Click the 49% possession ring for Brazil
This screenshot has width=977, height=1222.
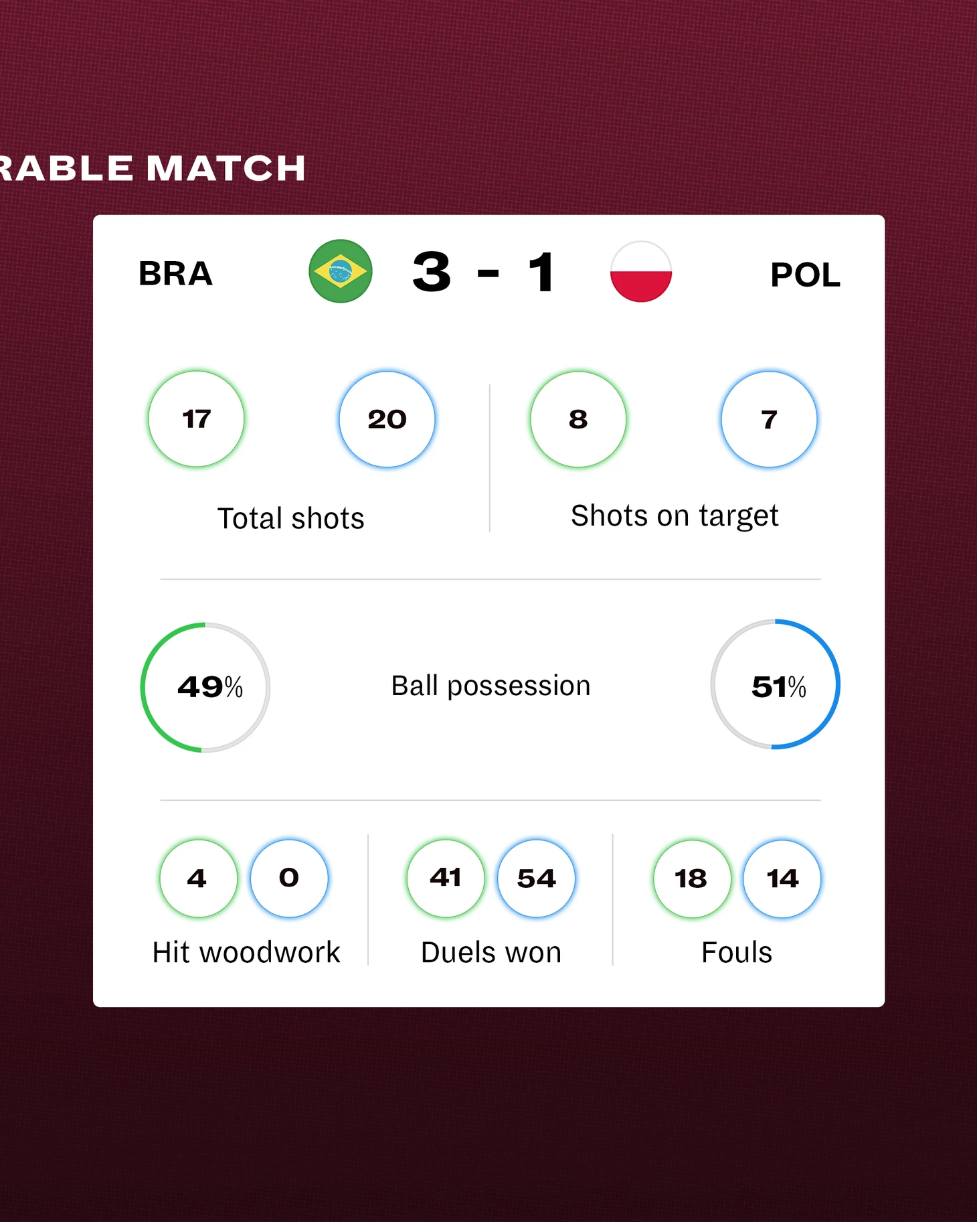click(x=205, y=688)
